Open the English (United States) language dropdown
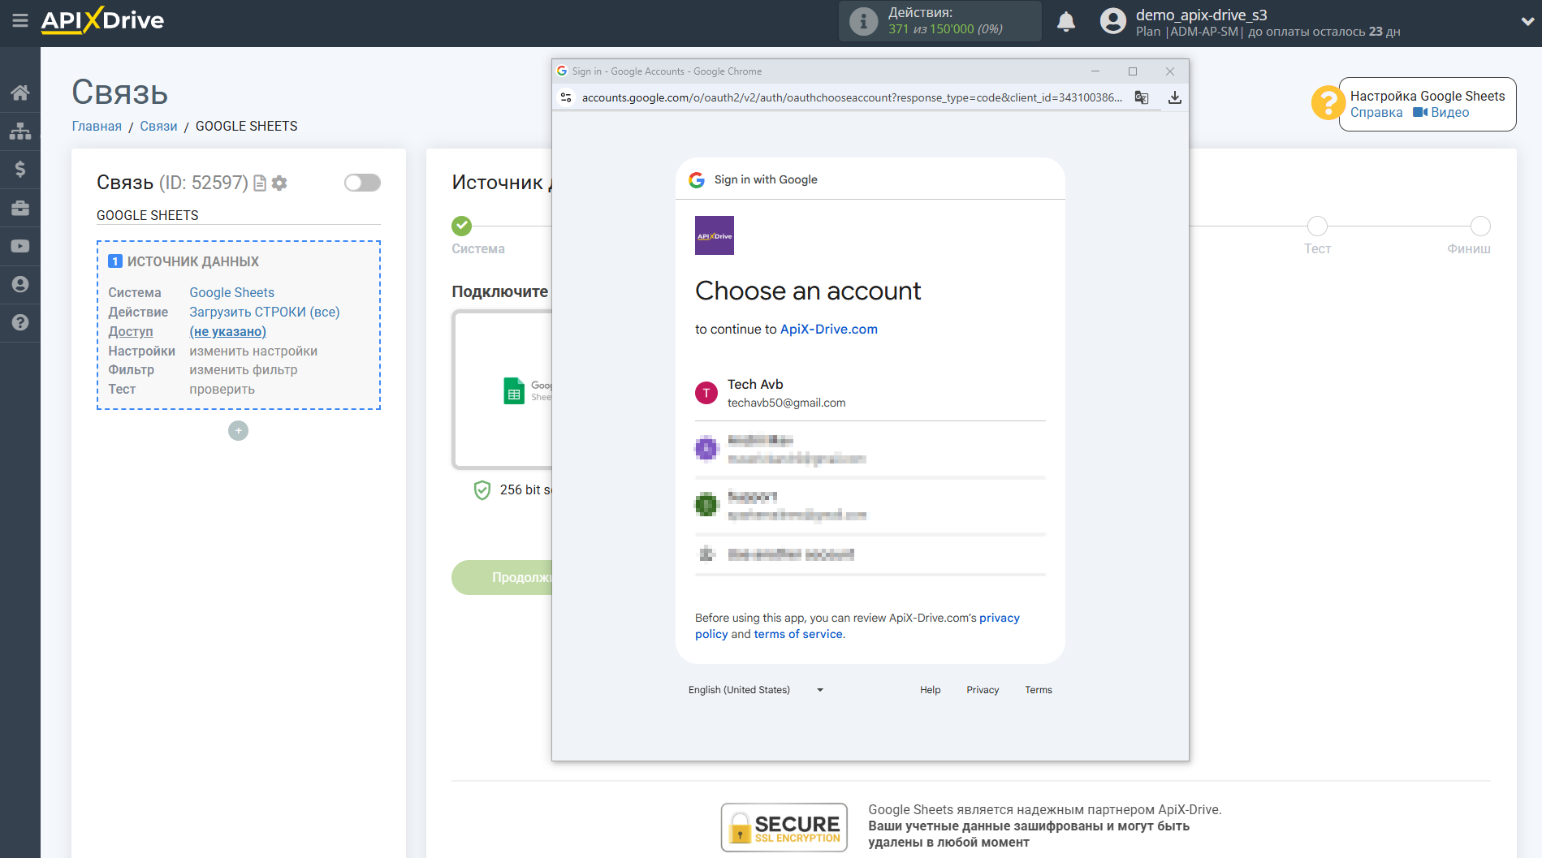1542x858 pixels. 756,689
